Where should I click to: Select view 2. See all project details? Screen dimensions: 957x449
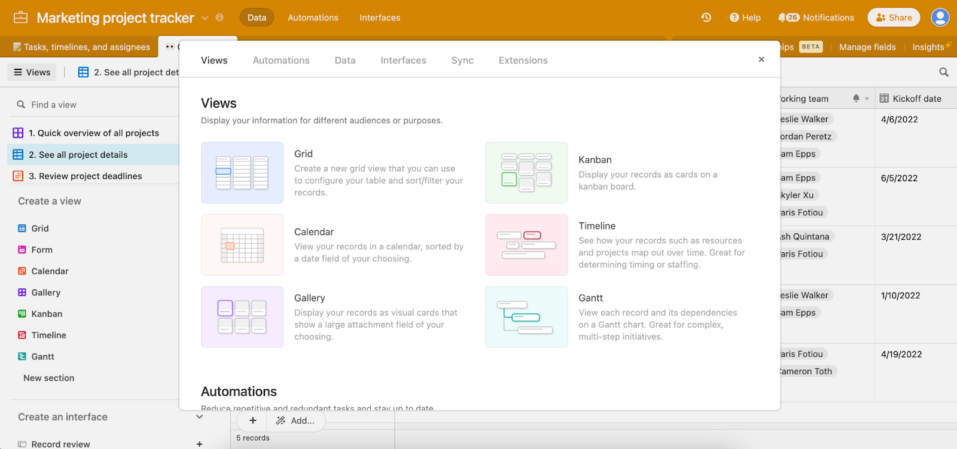(x=93, y=154)
